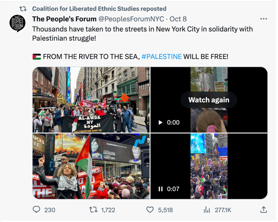Play the top-right video at 0:00
278x222 pixels.
pos(161,122)
